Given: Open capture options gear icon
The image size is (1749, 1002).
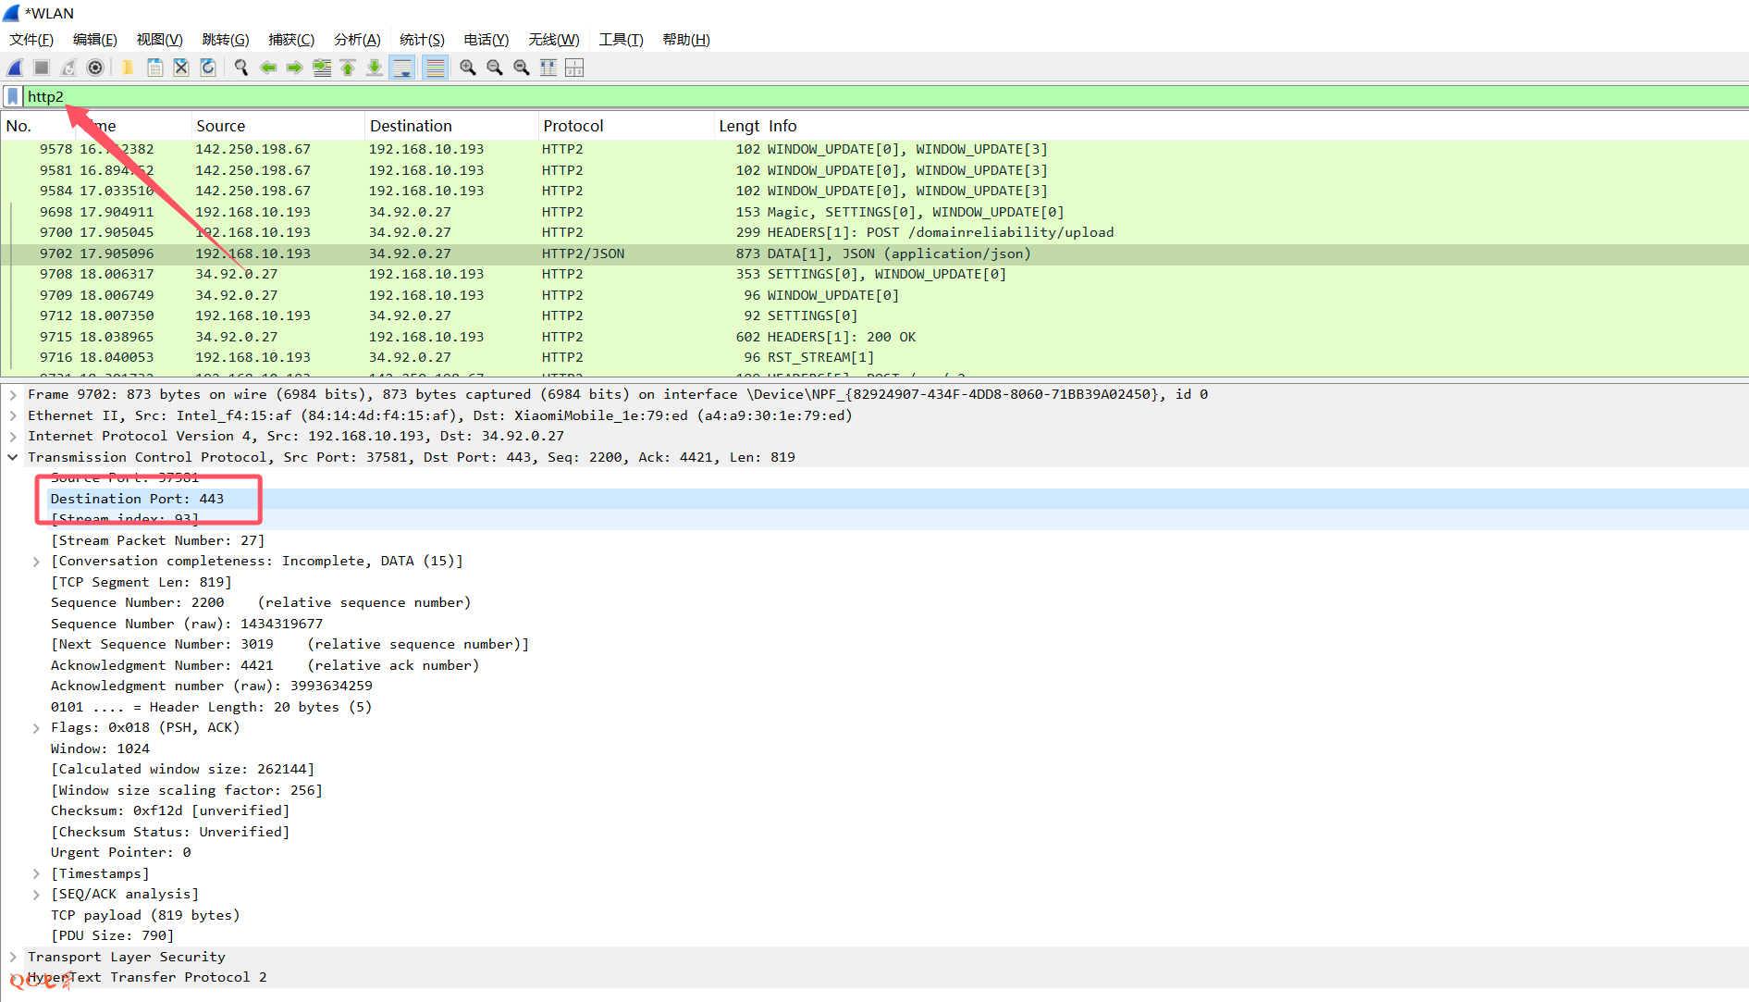Looking at the screenshot, I should coord(95,68).
